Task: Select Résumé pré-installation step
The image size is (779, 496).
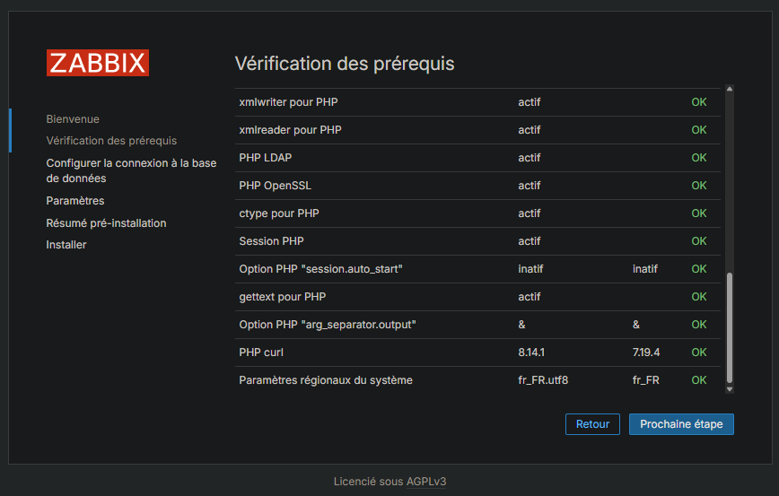Action: click(x=106, y=223)
